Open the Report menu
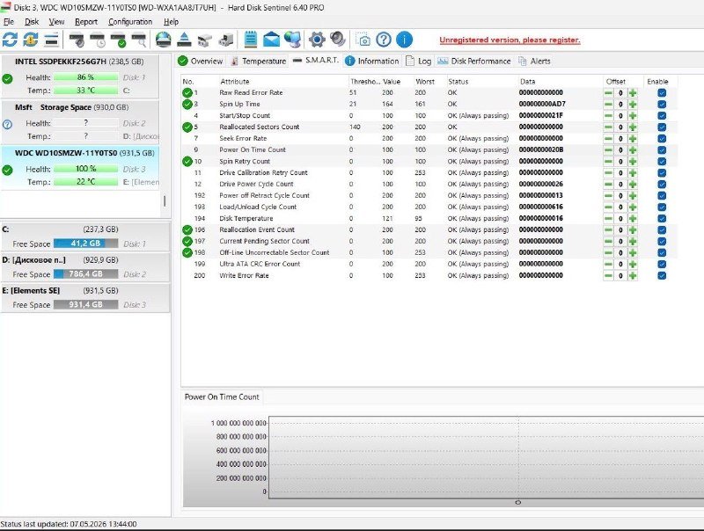The image size is (704, 531). (85, 21)
